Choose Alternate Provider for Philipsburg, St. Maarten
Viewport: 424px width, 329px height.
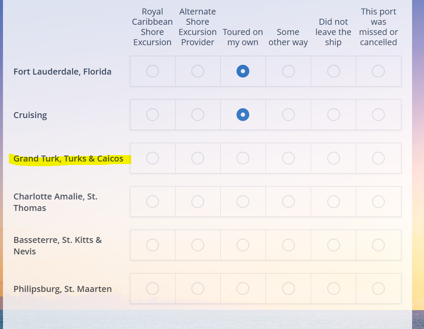[x=198, y=289]
